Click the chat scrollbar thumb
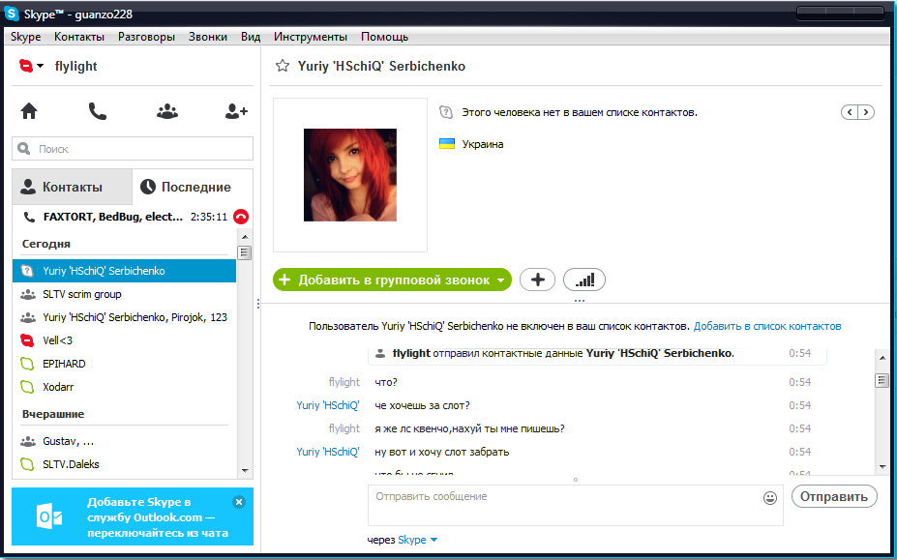This screenshot has height=560, width=897. pos(882,380)
